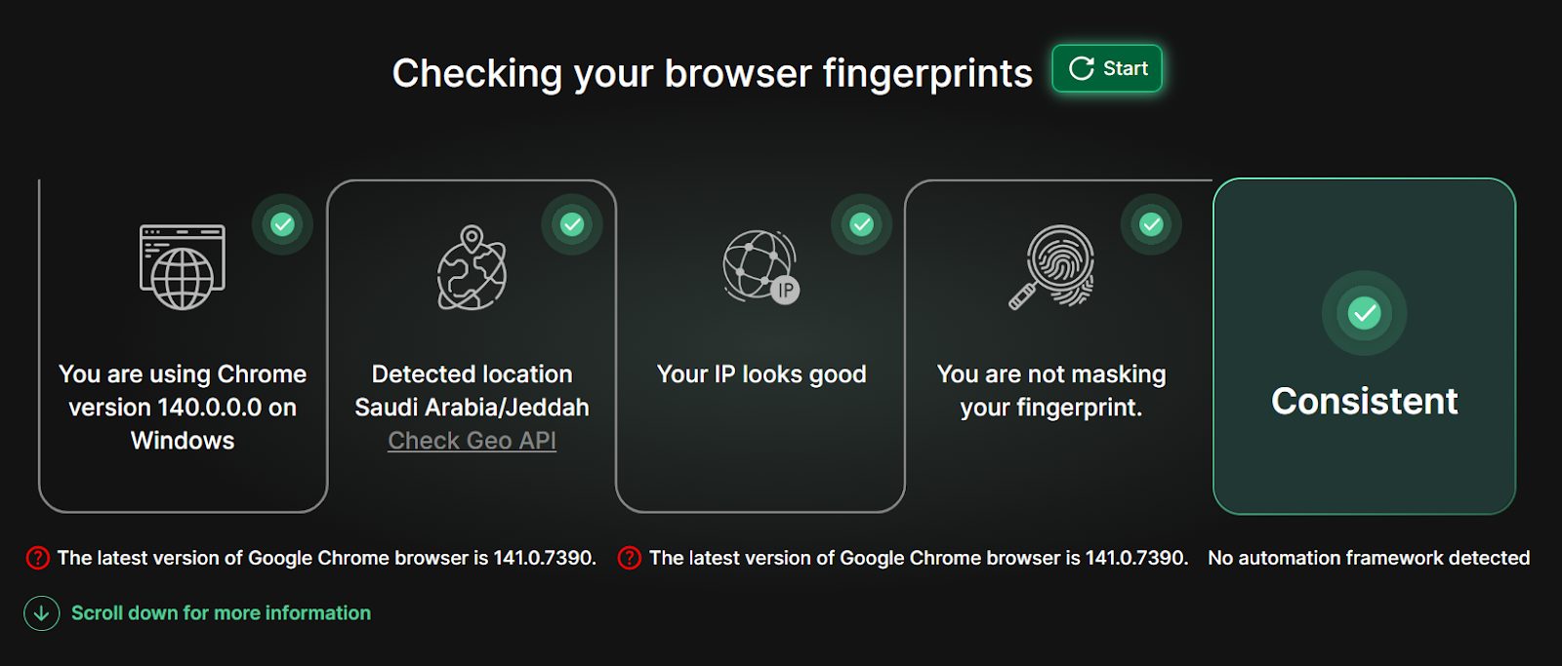Click the browser globe window icon
The height and width of the screenshot is (666, 1562).
(x=183, y=267)
